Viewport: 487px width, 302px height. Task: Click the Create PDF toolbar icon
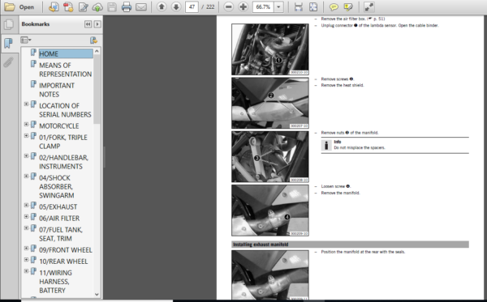point(54,6)
